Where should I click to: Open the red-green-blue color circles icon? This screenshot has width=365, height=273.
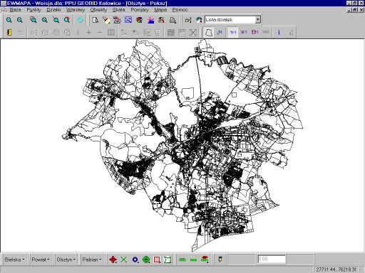(x=140, y=20)
